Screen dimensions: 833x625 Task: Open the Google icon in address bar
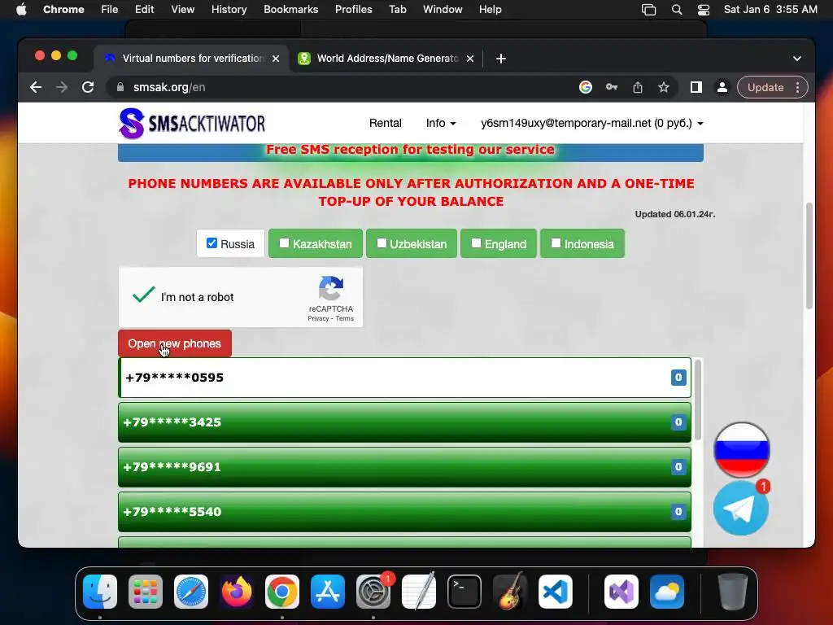click(586, 87)
